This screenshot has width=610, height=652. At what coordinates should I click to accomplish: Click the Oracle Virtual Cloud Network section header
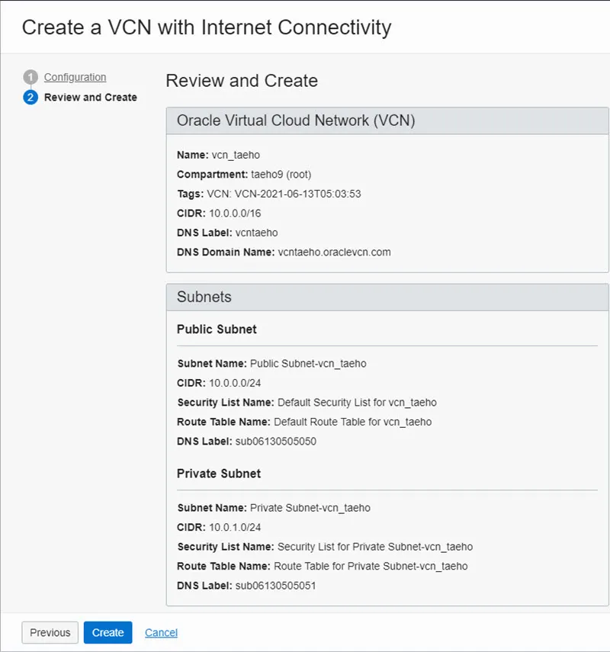[x=296, y=120]
